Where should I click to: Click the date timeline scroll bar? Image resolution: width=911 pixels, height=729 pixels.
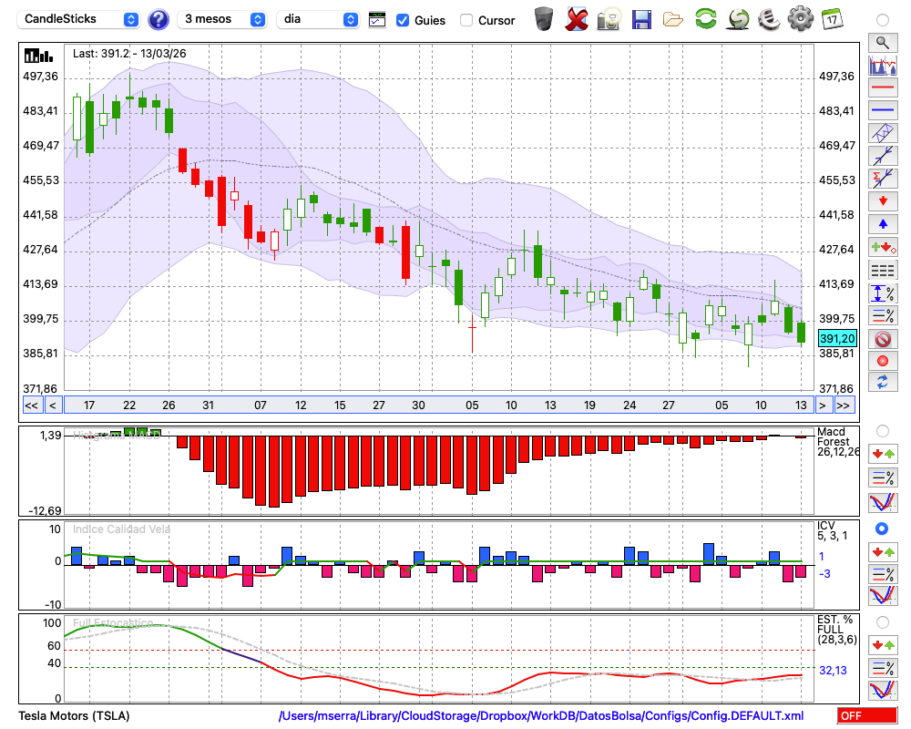[x=437, y=405]
